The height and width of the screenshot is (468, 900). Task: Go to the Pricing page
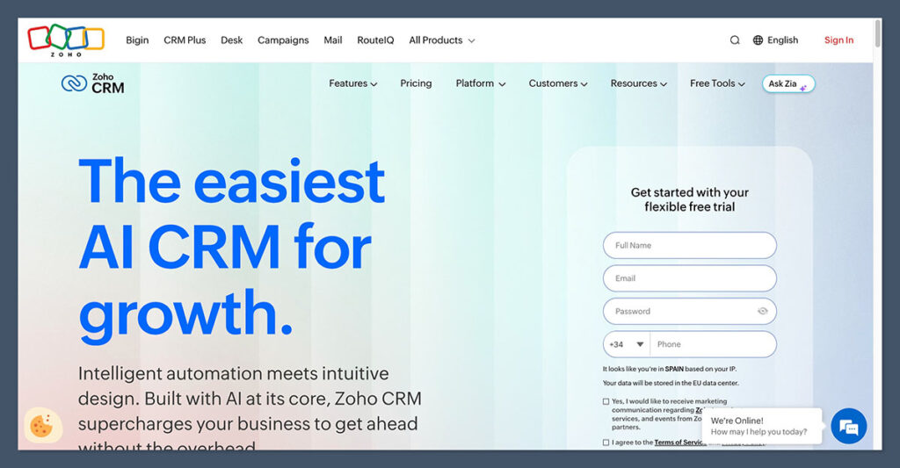[x=416, y=83]
